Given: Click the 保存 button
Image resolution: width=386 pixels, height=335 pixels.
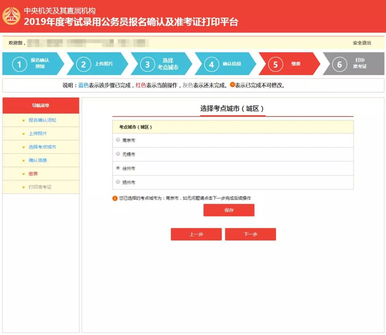Looking at the screenshot, I should point(229,210).
